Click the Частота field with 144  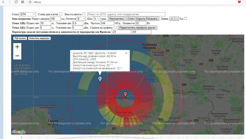(x=107, y=23)
